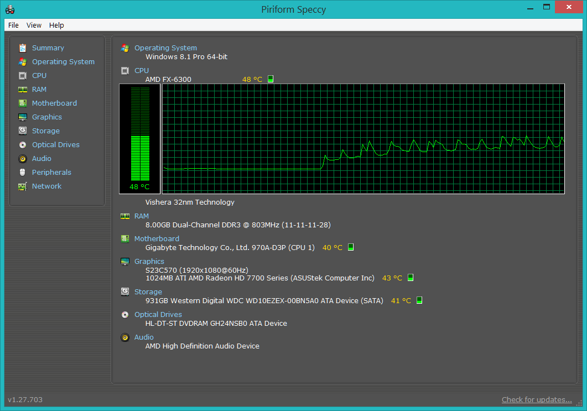Click the AMD High Definition Audio Device text
Viewport: 587px width, 411px height.
202,346
